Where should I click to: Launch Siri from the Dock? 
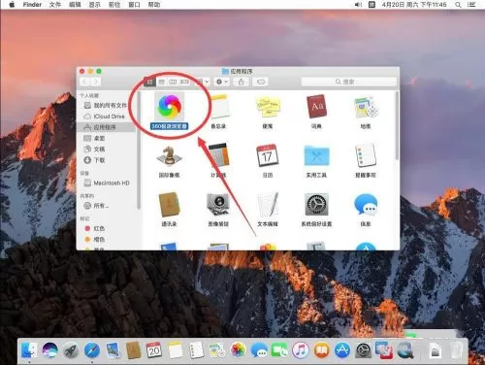coord(50,349)
